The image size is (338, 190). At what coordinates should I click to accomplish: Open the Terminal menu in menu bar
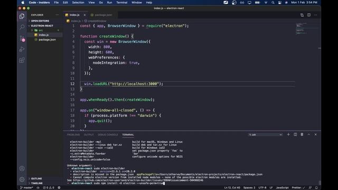pos(122,3)
